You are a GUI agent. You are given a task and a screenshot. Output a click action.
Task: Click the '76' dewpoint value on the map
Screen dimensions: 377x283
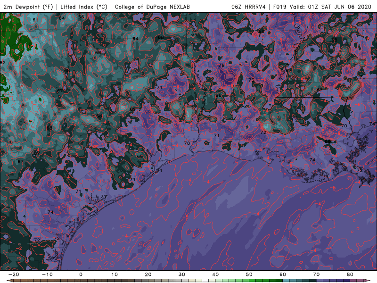(x=221, y=65)
